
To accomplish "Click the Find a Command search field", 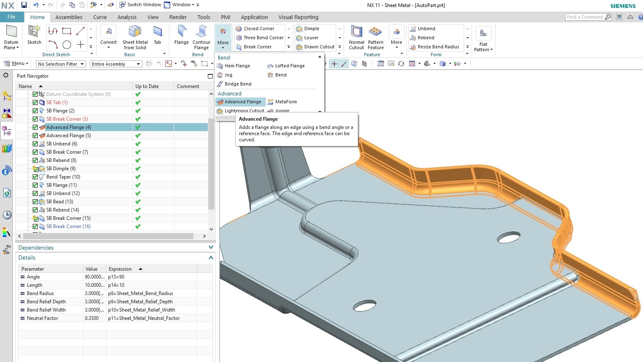I will click(x=585, y=17).
